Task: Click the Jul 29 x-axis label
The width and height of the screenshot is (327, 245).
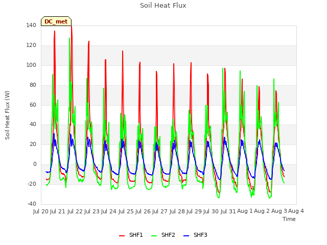Action: 194,211
